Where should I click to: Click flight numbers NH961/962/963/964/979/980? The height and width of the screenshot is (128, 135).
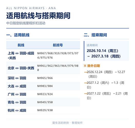(58, 68)
